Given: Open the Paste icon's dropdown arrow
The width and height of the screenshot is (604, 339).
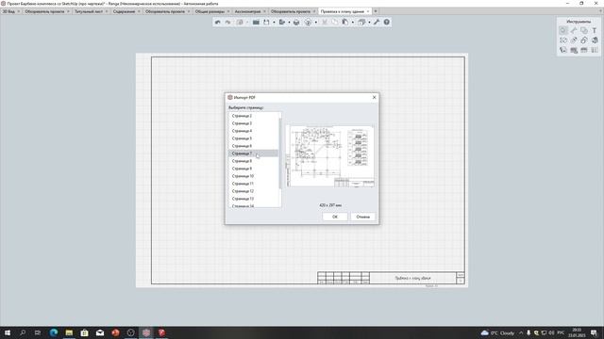Looking at the screenshot, I should click(352, 23).
